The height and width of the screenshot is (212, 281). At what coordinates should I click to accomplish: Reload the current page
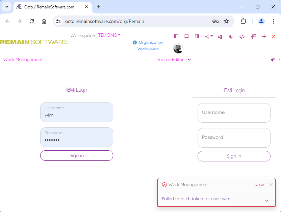32,21
